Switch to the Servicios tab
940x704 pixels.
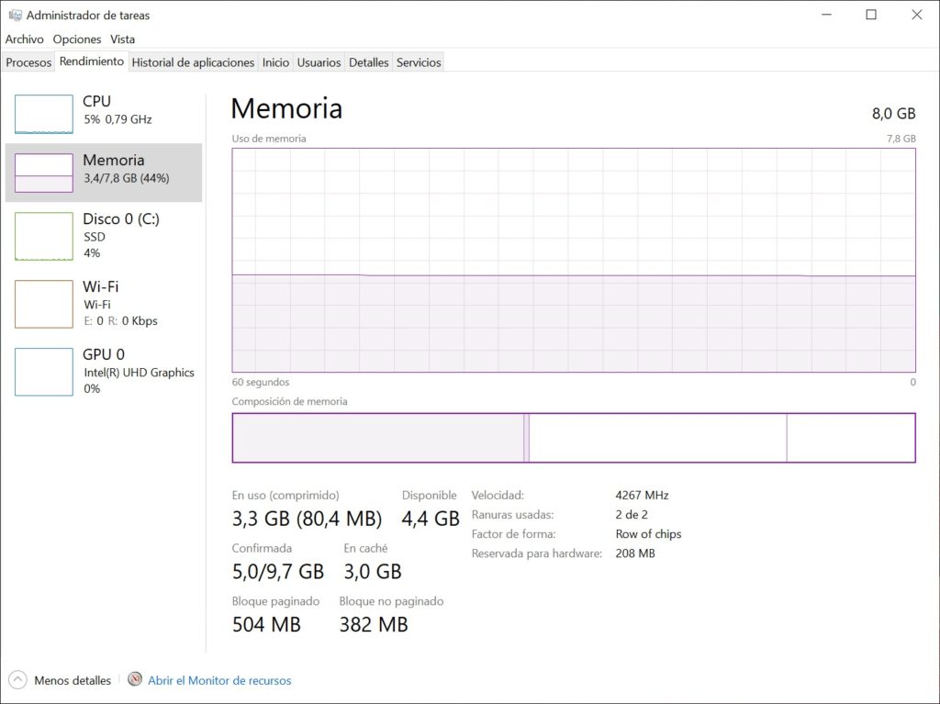point(418,61)
